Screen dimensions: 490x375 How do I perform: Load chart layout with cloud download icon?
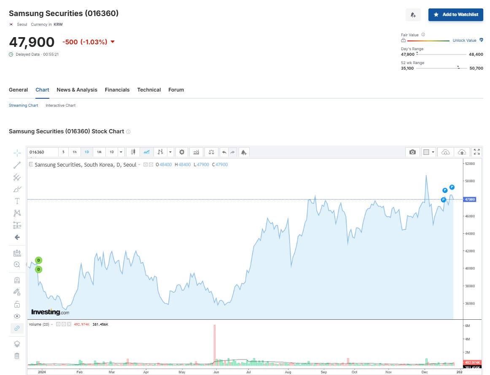pyautogui.click(x=445, y=152)
